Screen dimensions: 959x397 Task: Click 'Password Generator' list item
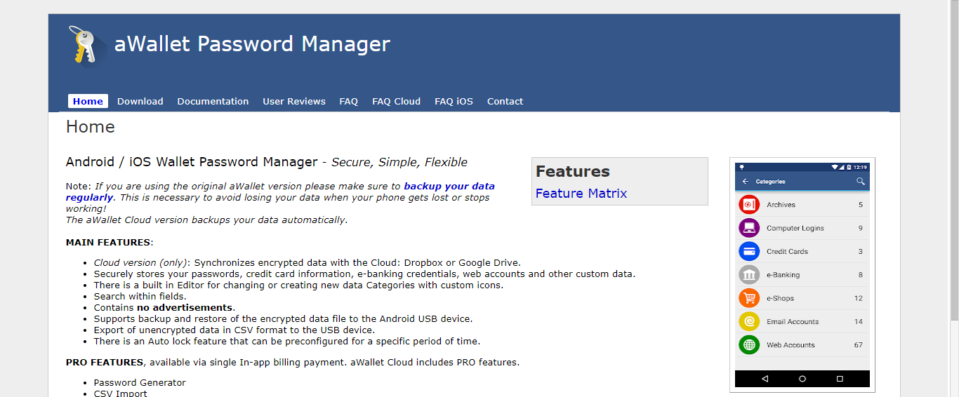[x=140, y=383]
